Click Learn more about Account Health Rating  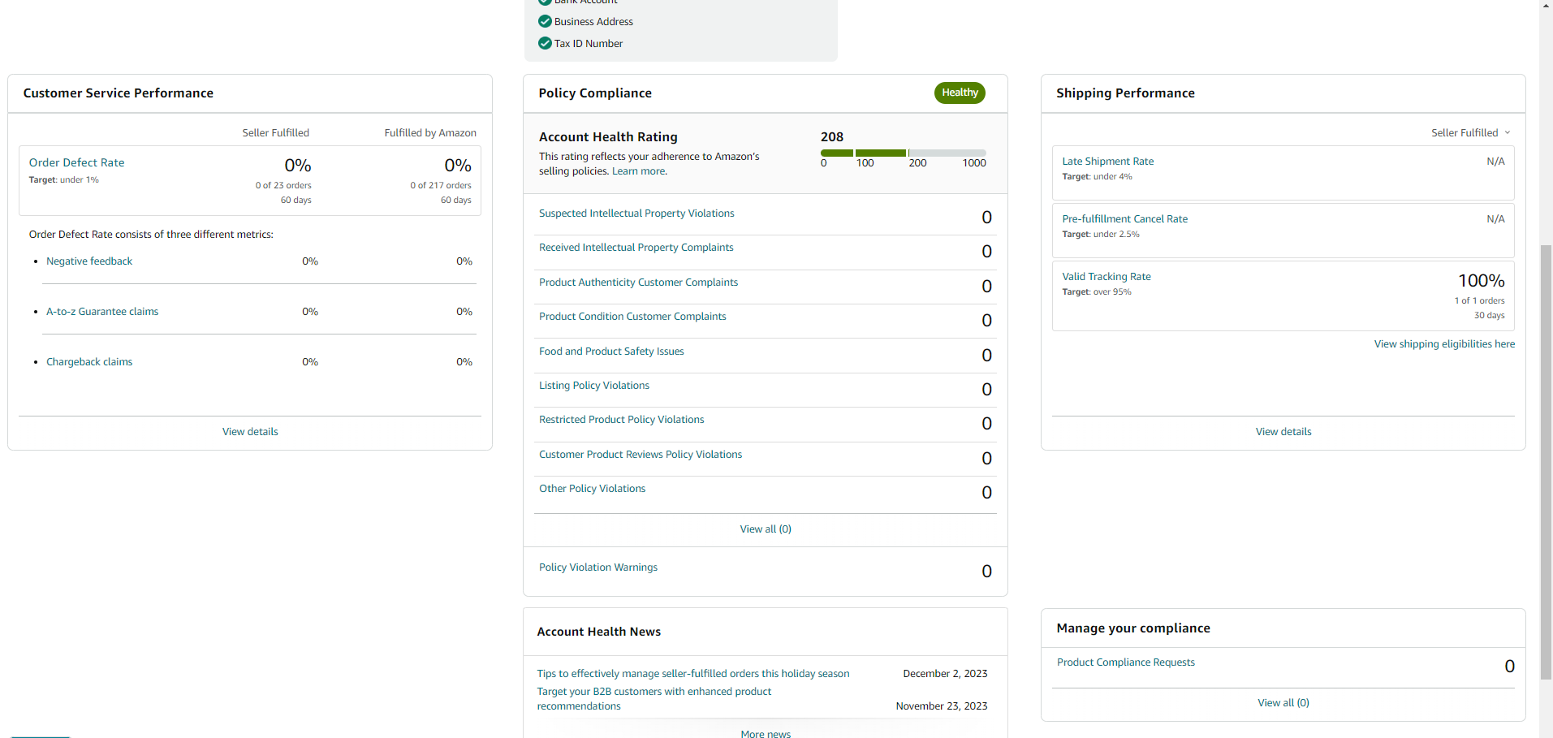tap(639, 170)
